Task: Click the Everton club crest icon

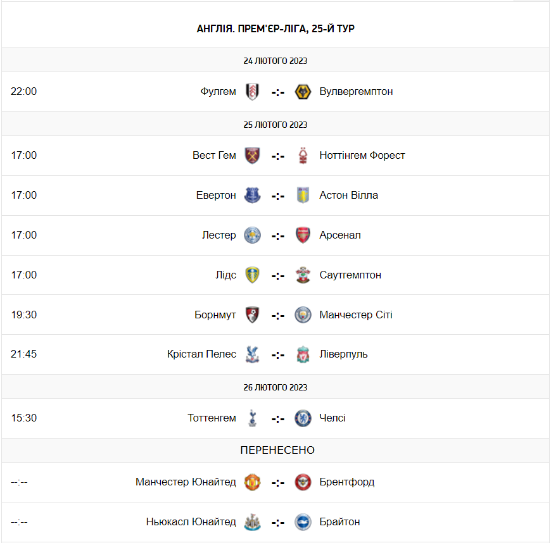Action: 253,196
